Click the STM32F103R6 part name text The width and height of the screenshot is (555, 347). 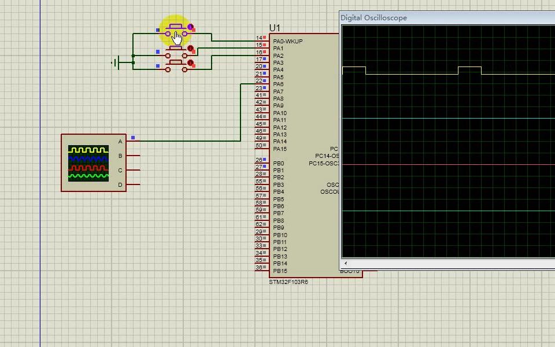pyautogui.click(x=288, y=282)
